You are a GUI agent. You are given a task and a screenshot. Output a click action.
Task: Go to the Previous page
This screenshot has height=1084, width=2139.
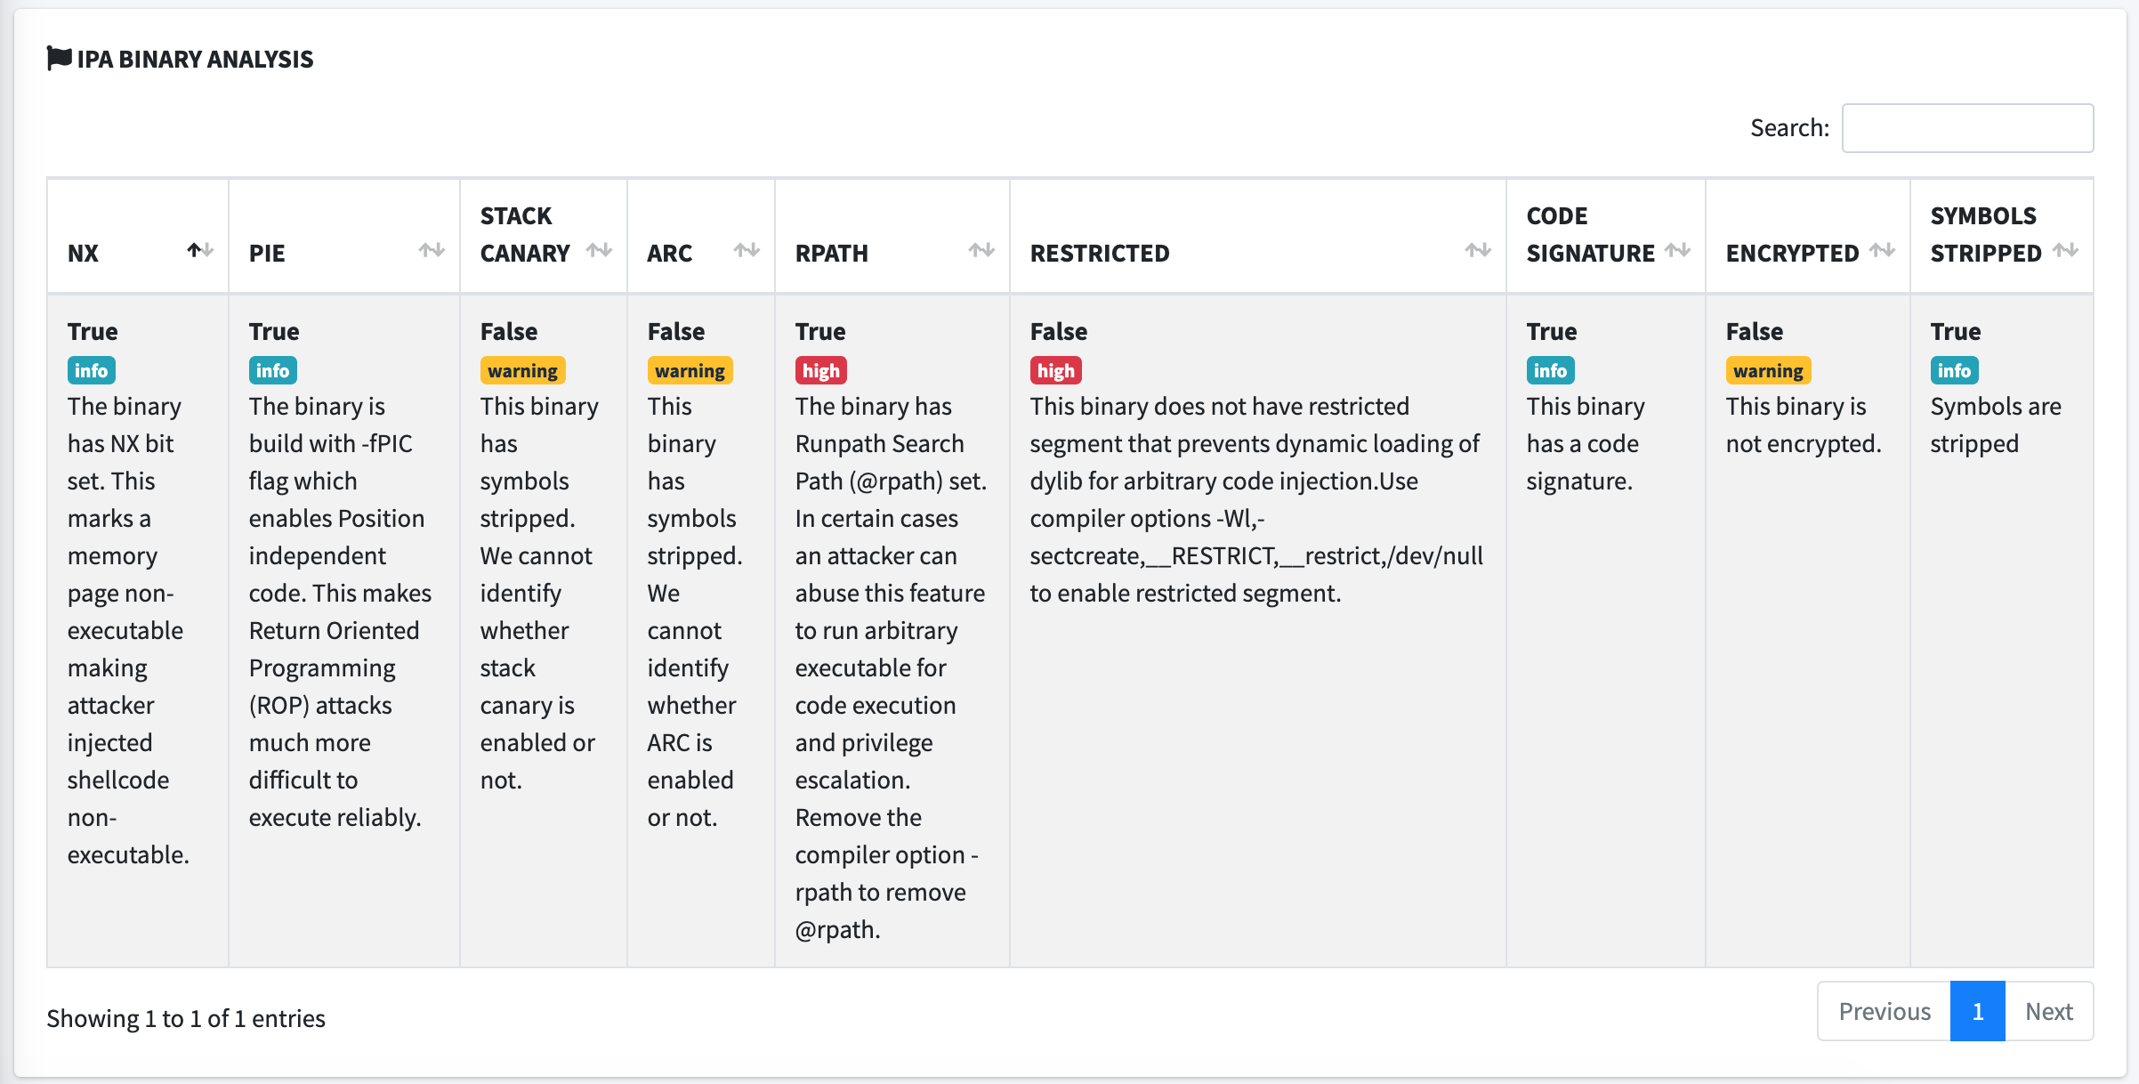[1884, 1011]
